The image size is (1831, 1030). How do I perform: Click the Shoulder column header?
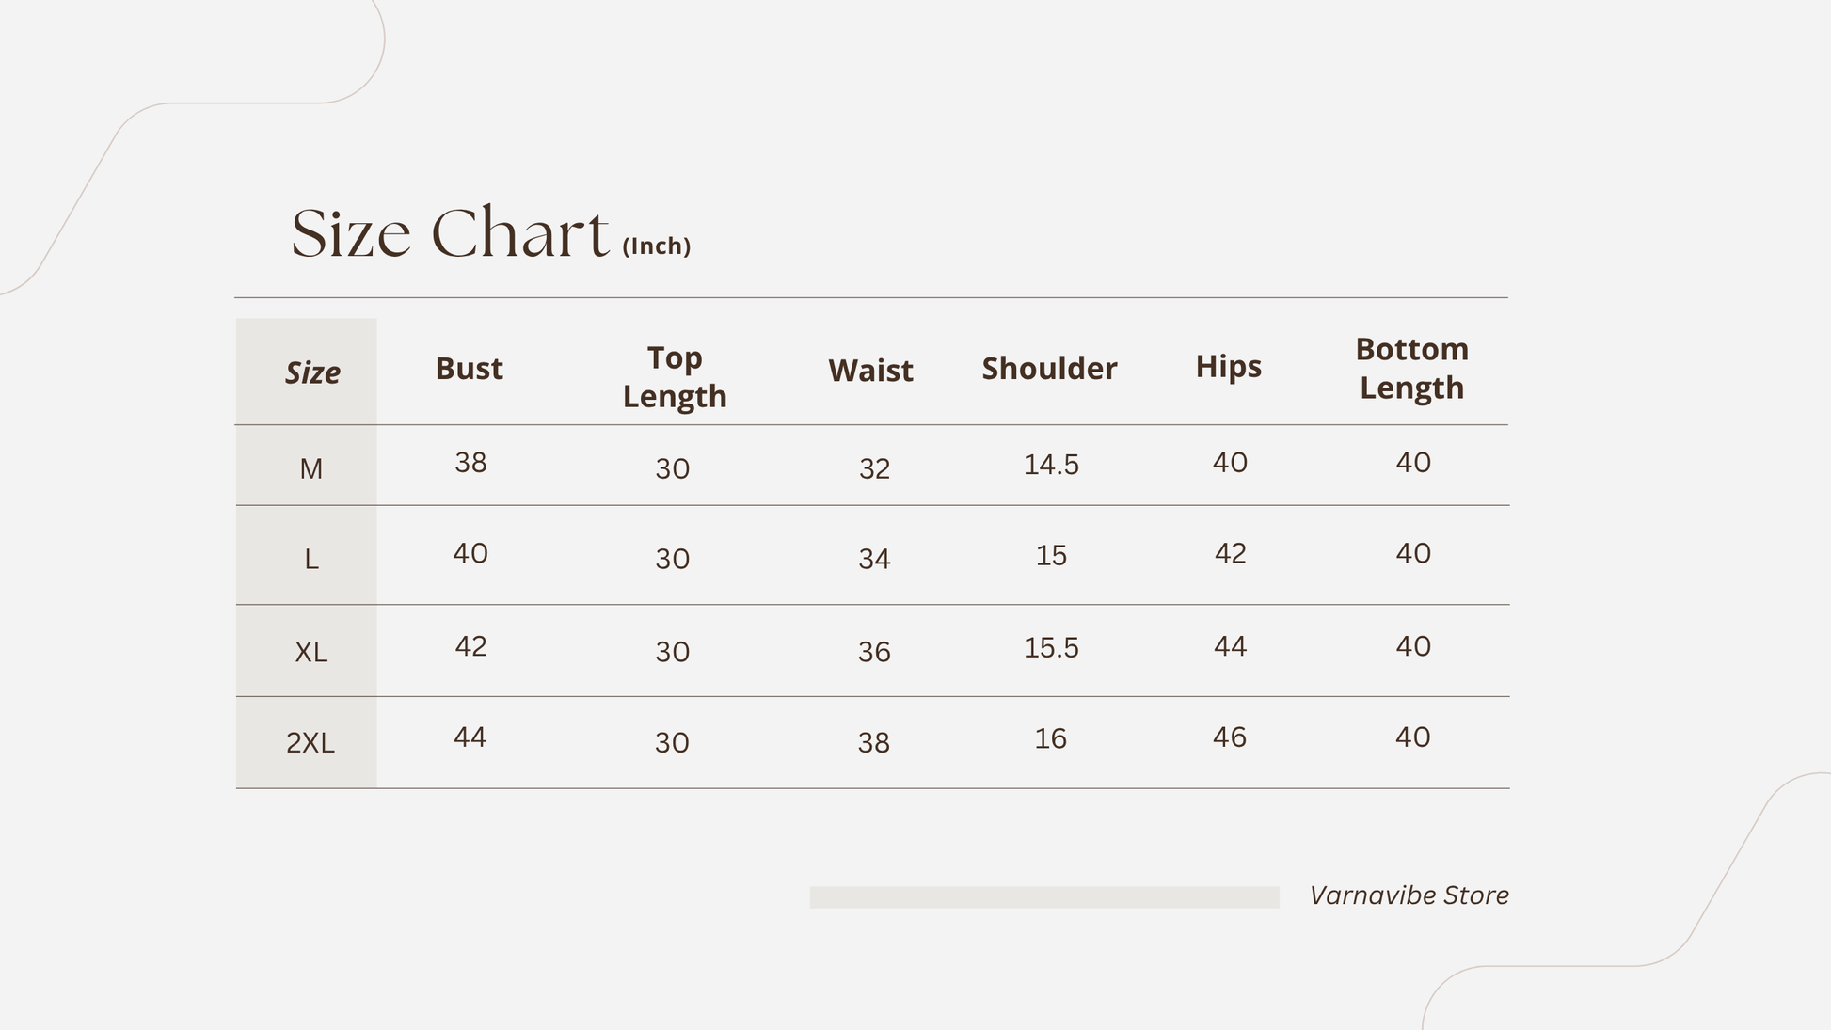click(1049, 368)
